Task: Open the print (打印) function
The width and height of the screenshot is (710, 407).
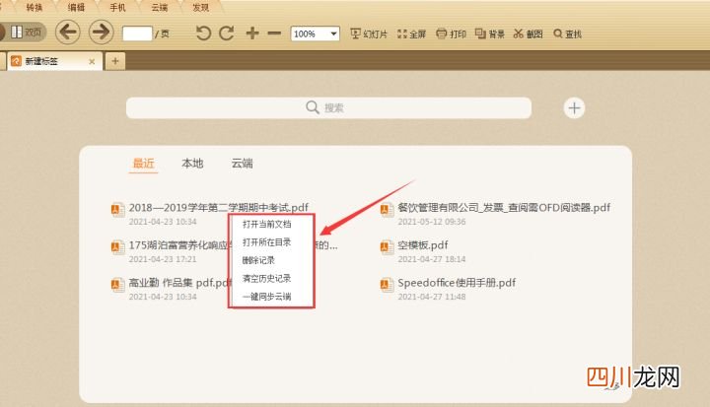Action: (x=451, y=34)
